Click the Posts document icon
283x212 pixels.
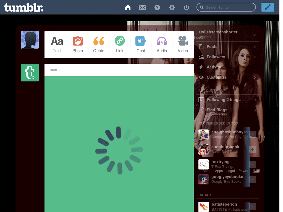point(201,47)
